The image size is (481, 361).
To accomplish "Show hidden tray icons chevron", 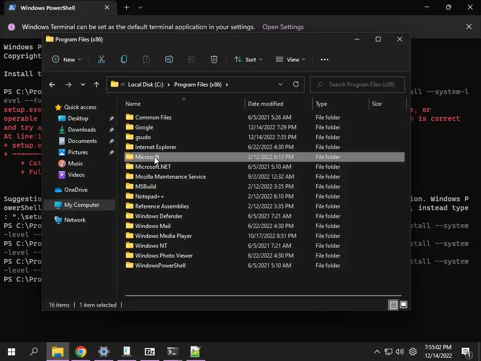I will point(377,352).
